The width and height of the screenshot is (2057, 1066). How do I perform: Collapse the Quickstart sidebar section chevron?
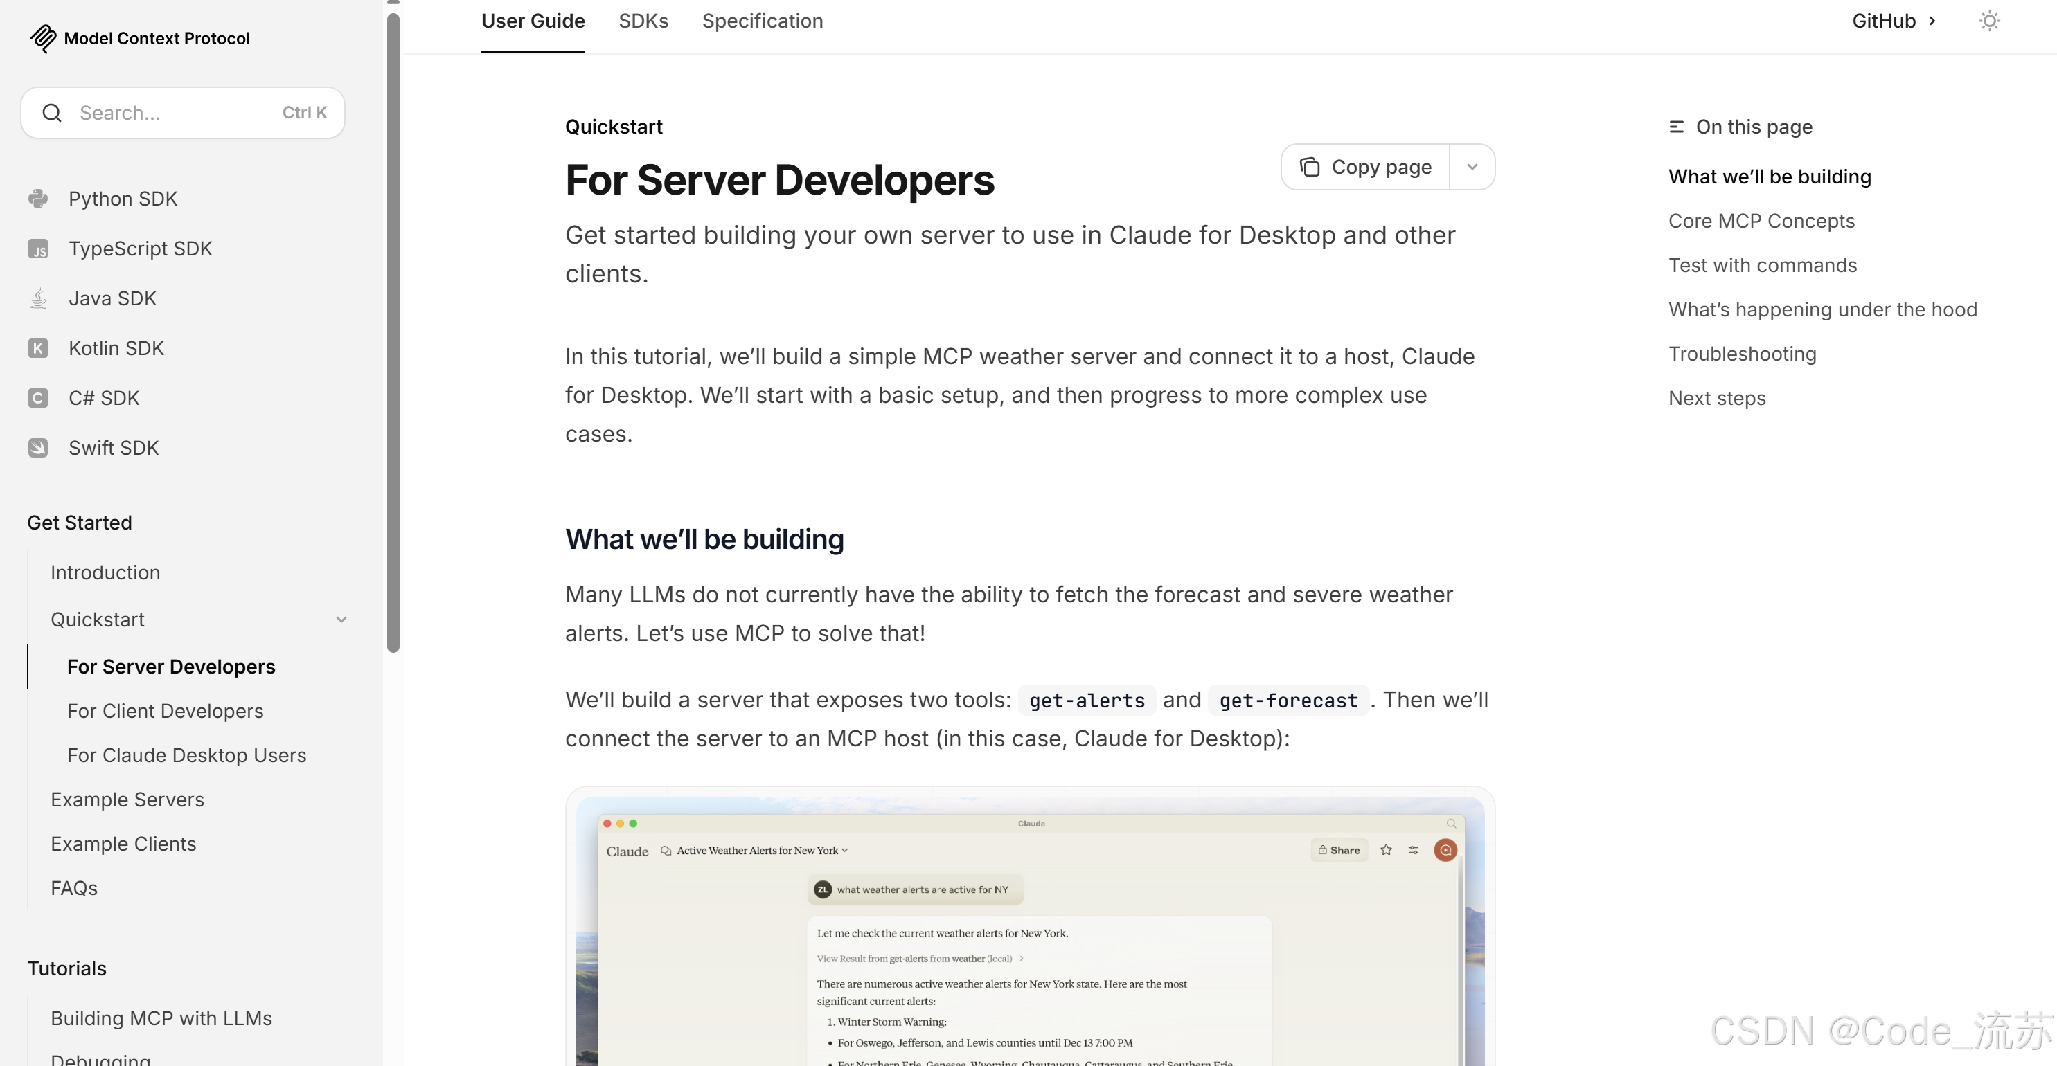(x=341, y=620)
